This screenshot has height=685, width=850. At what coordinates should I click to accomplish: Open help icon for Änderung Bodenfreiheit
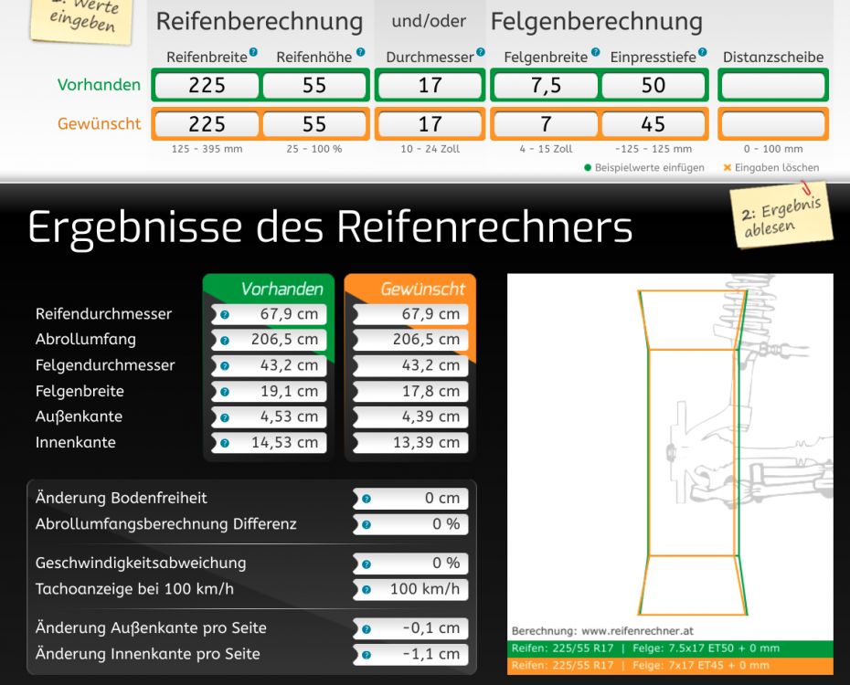click(367, 500)
